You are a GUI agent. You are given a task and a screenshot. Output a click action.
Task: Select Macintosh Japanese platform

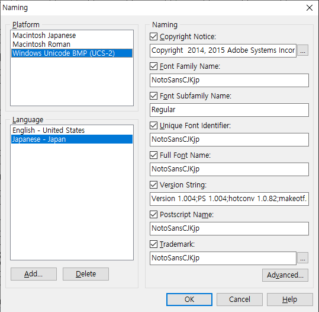(72, 36)
